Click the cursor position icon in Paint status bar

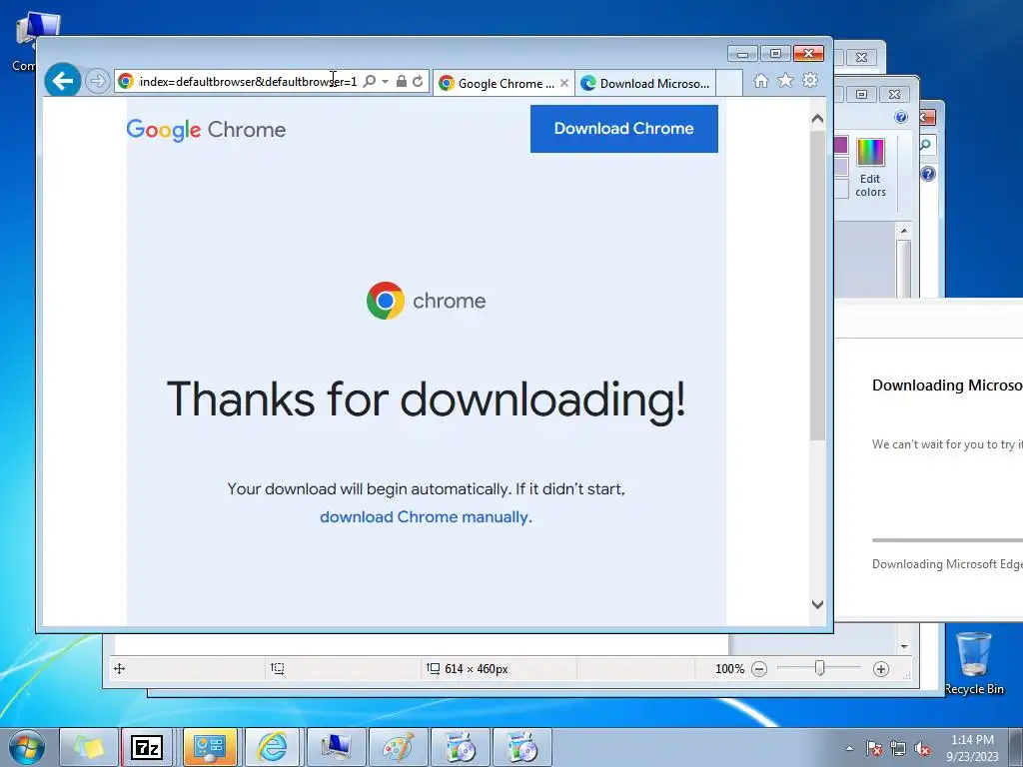120,668
